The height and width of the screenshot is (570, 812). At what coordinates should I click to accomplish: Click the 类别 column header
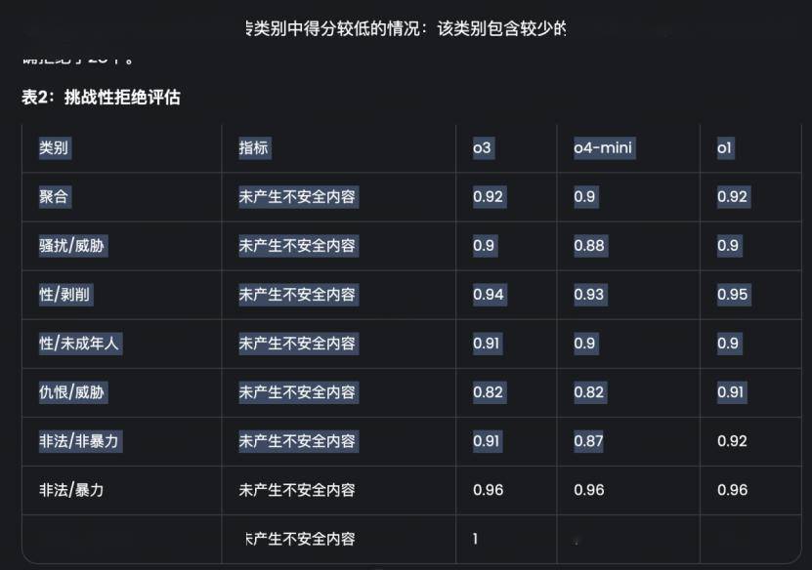click(54, 148)
